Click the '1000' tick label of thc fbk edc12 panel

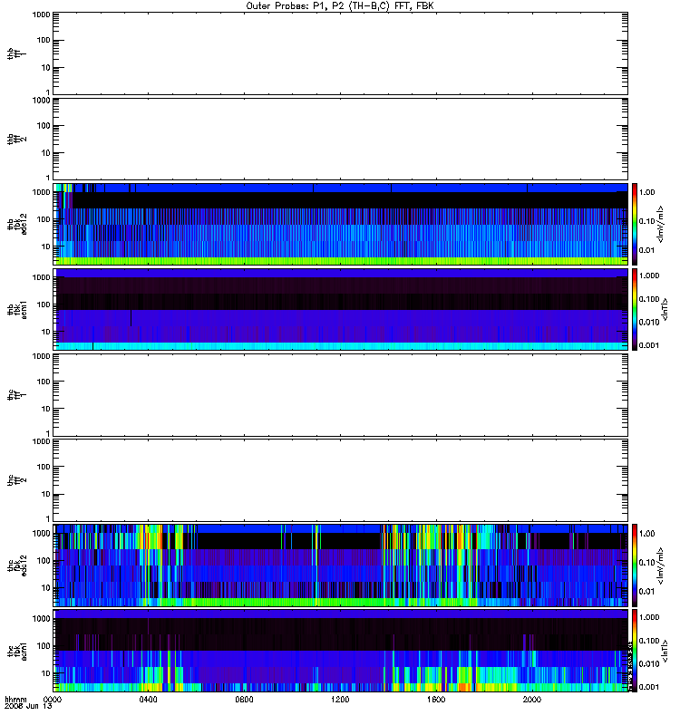pyautogui.click(x=41, y=533)
